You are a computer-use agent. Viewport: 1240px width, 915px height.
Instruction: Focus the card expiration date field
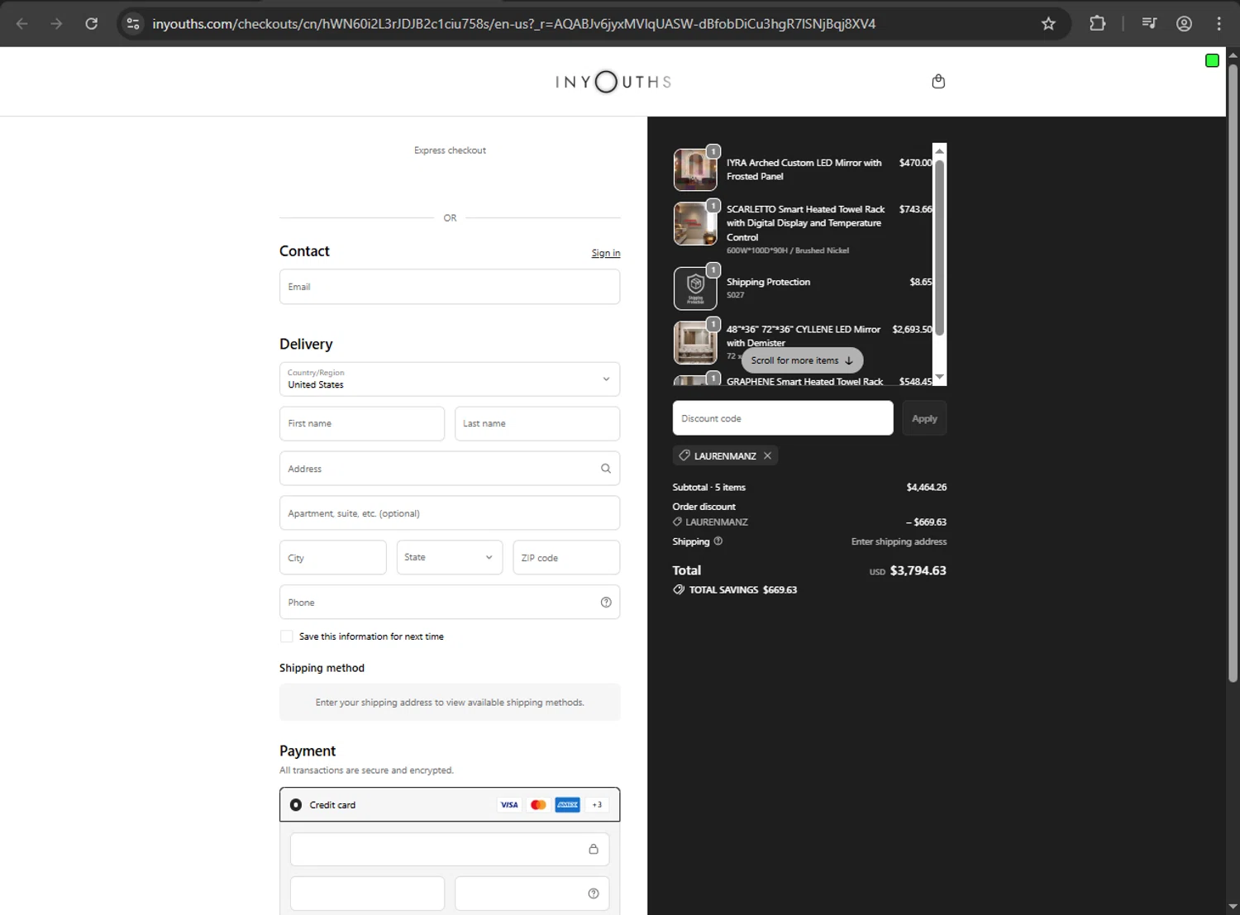(x=367, y=894)
